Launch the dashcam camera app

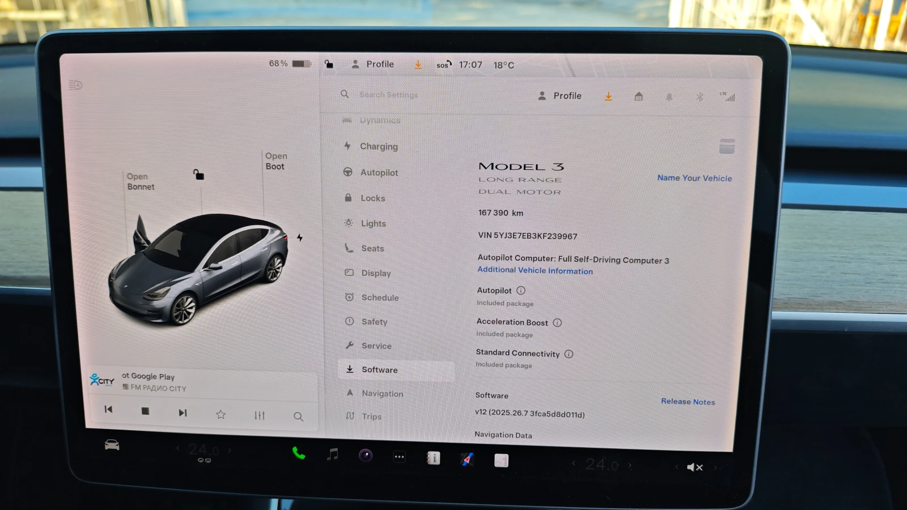(366, 456)
